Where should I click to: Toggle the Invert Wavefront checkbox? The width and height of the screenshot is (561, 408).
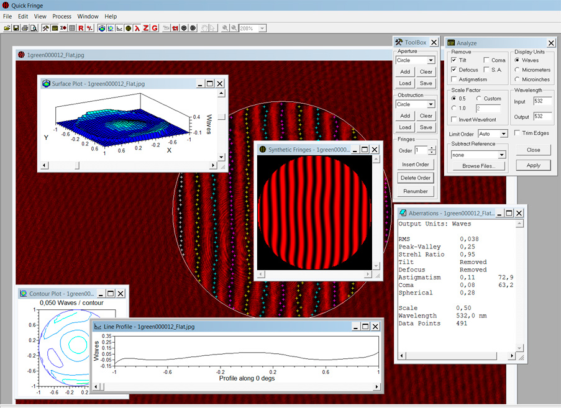(x=454, y=119)
